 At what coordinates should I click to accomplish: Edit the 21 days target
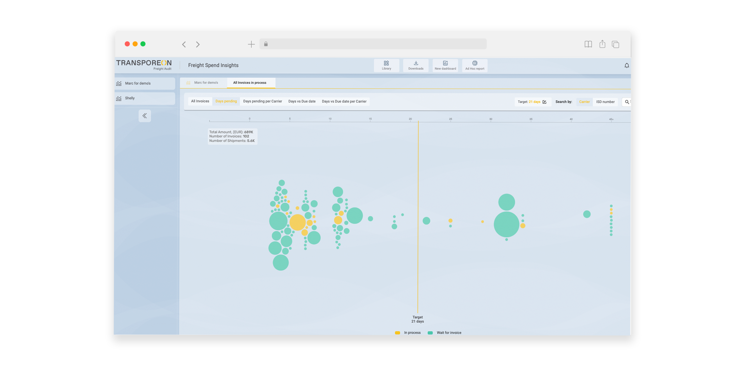click(x=544, y=102)
